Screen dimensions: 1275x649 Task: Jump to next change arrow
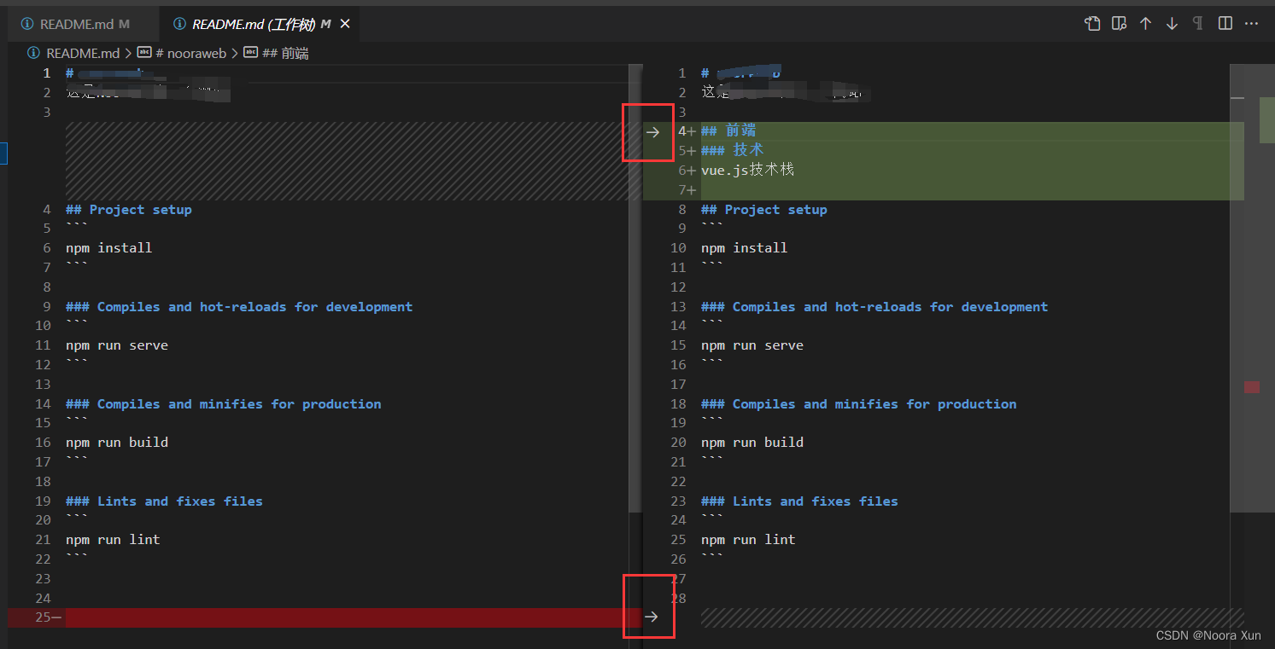(1172, 24)
